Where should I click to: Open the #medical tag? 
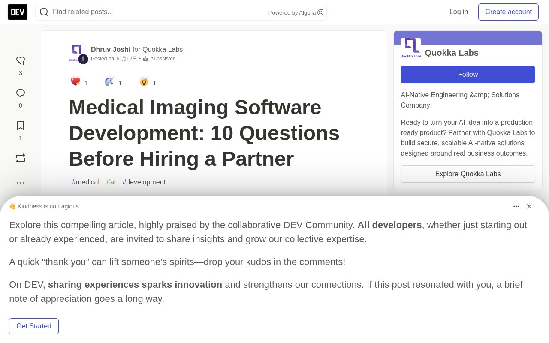86,182
